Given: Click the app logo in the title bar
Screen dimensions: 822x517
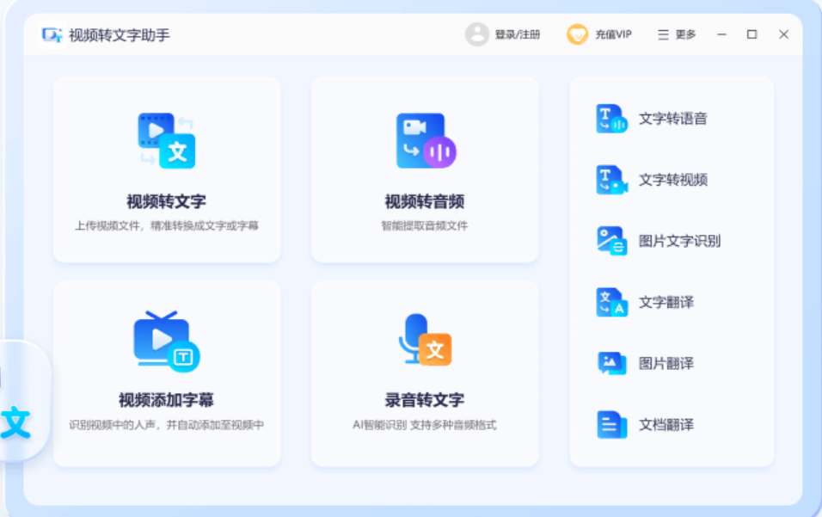Looking at the screenshot, I should click(x=48, y=34).
